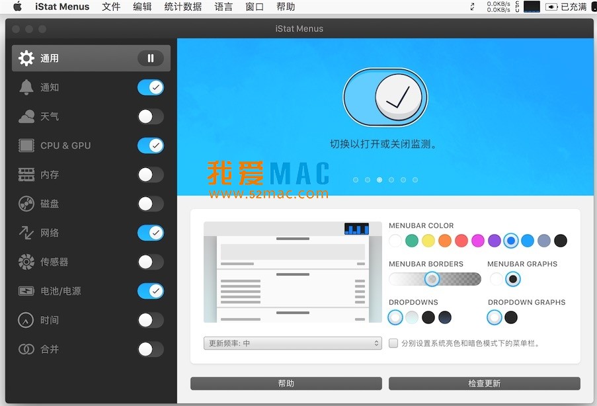The height and width of the screenshot is (406, 597).
Task: Turn off the 网络 switch
Action: (x=151, y=233)
